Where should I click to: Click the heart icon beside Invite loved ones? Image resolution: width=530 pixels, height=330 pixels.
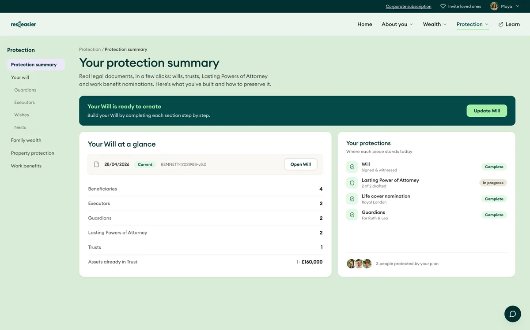point(443,6)
